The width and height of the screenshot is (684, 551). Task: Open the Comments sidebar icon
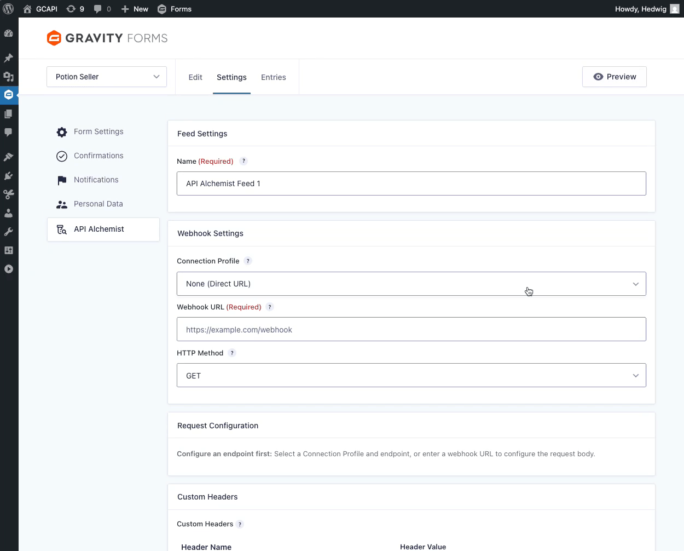coord(8,133)
